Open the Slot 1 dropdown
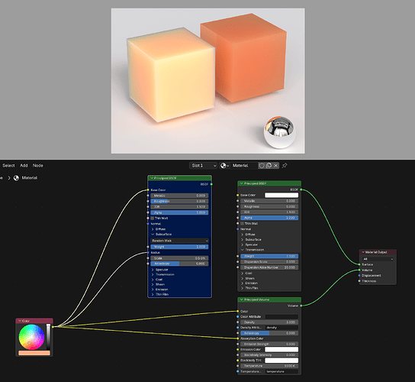The height and width of the screenshot is (382, 415). (x=203, y=166)
